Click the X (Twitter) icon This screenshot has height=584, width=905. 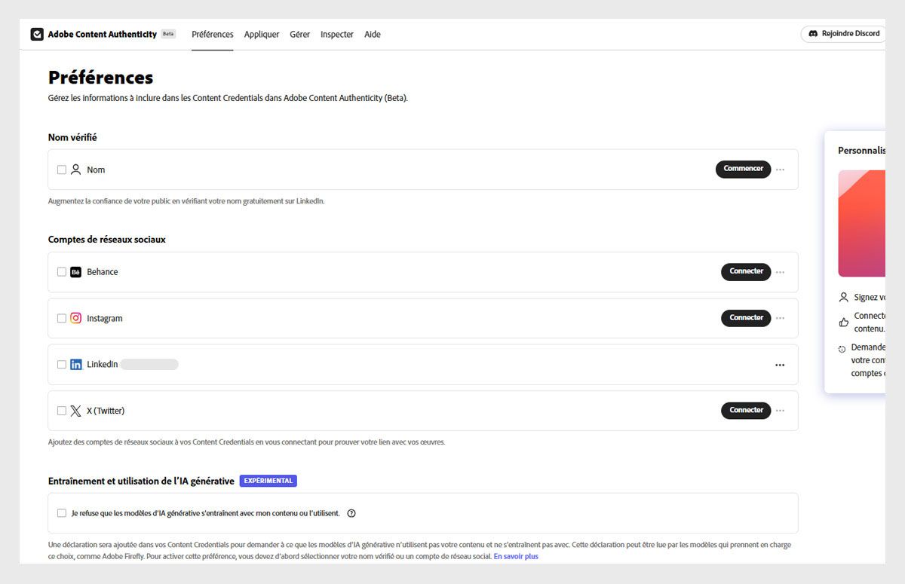pyautogui.click(x=76, y=411)
